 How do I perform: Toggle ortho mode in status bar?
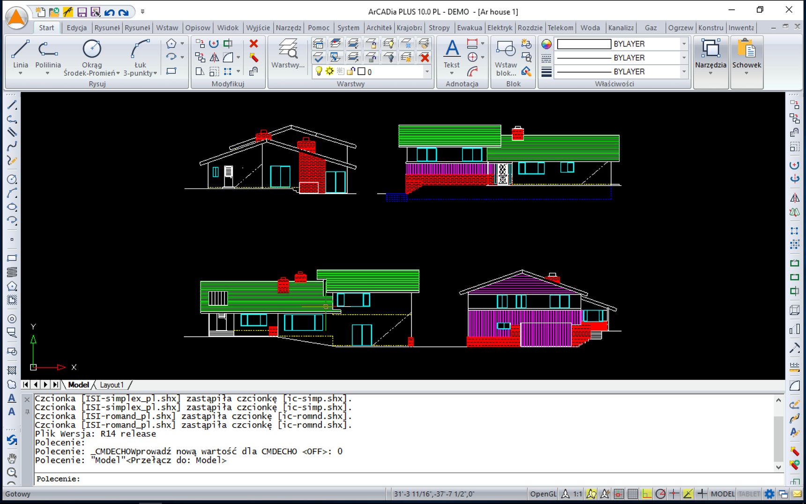click(647, 494)
